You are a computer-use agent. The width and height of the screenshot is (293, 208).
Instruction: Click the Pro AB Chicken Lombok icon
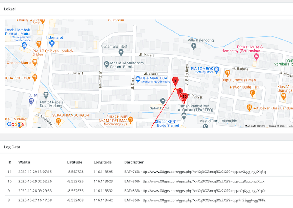[39, 44]
